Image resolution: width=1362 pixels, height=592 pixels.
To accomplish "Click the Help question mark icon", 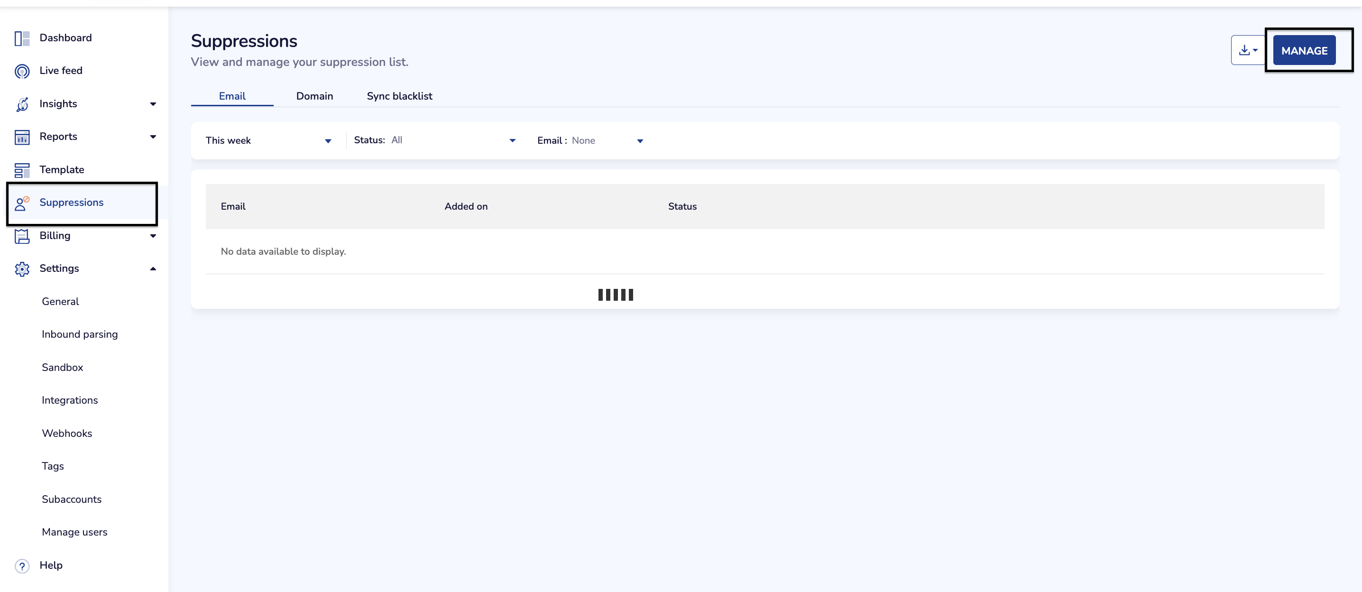I will (22, 565).
